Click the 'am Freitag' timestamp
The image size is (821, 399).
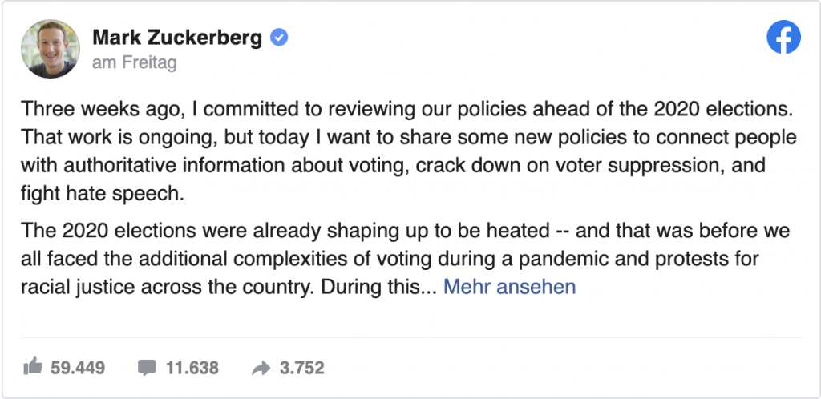click(x=134, y=62)
